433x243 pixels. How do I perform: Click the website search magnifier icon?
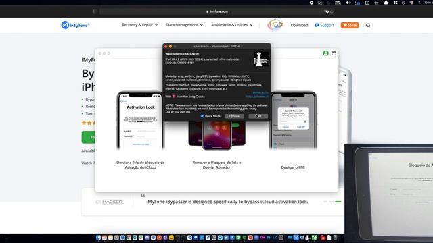coord(368,26)
